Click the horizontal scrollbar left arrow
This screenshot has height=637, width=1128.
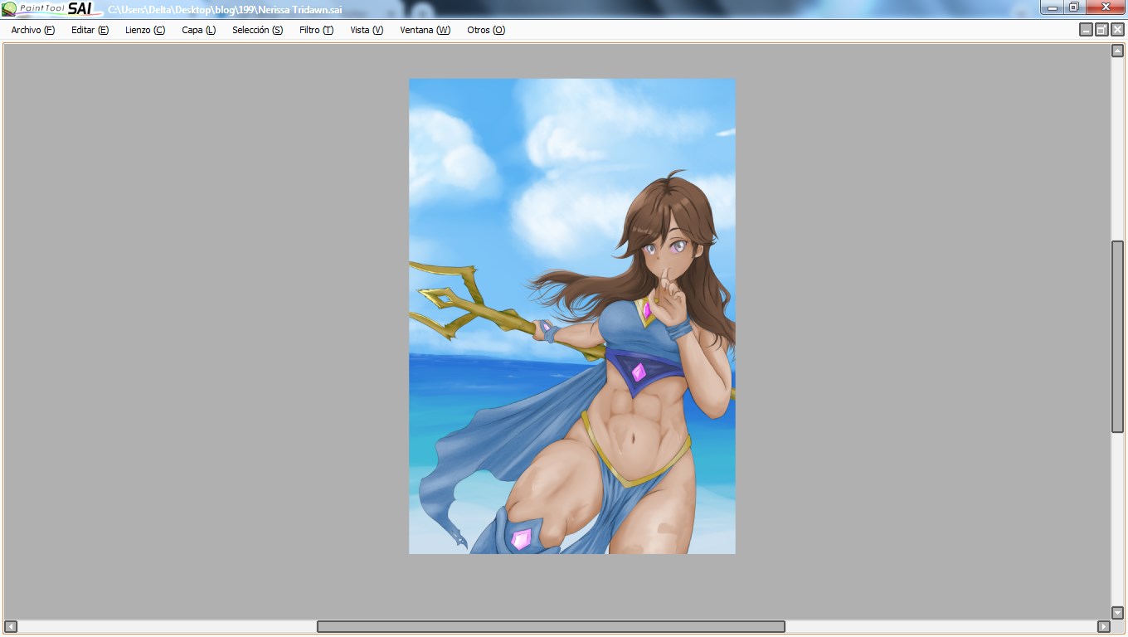10,626
